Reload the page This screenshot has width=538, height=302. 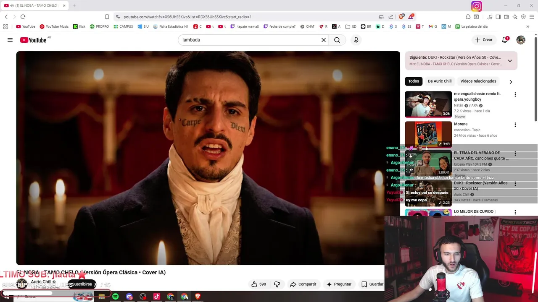(23, 17)
